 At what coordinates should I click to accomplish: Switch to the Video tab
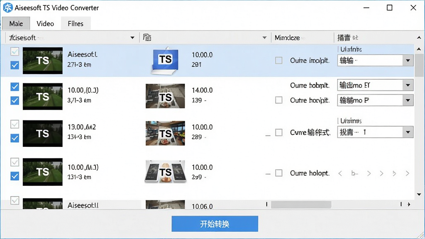tap(45, 24)
